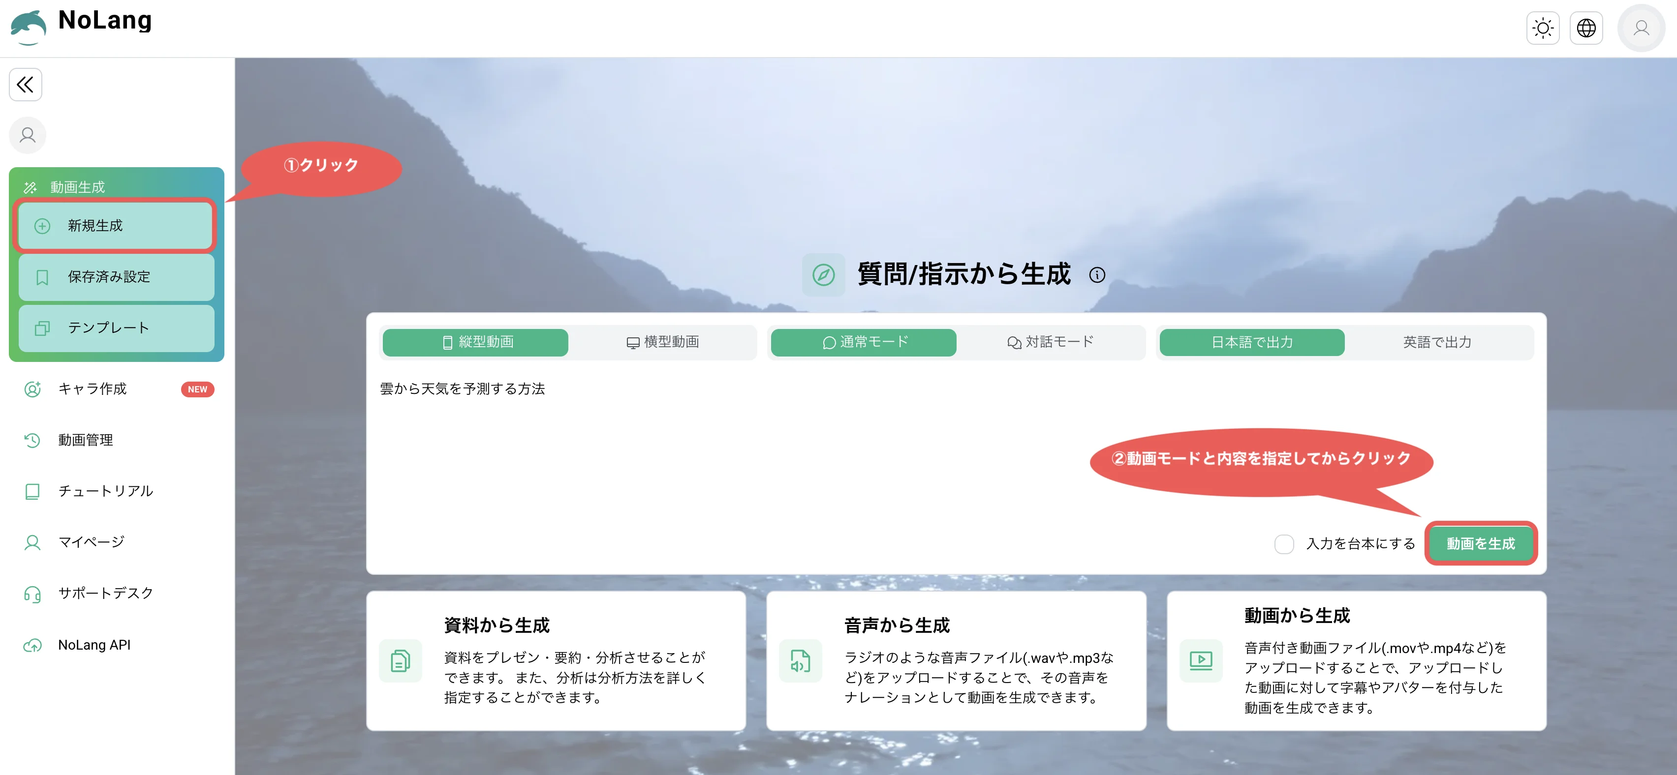1677x775 pixels.
Task: Click the document icon in 資料から生成
Action: pyautogui.click(x=401, y=661)
